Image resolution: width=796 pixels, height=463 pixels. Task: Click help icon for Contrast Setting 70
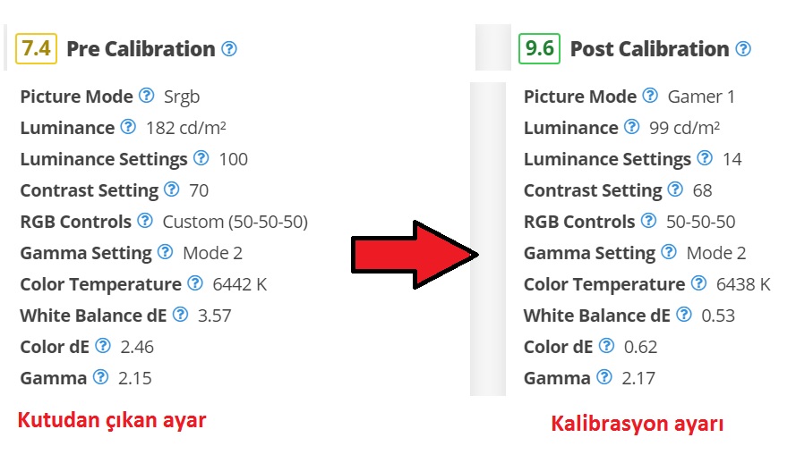pyautogui.click(x=172, y=189)
